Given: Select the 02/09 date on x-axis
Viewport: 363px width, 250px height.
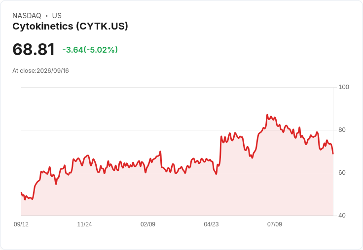Looking at the screenshot, I should point(147,224).
